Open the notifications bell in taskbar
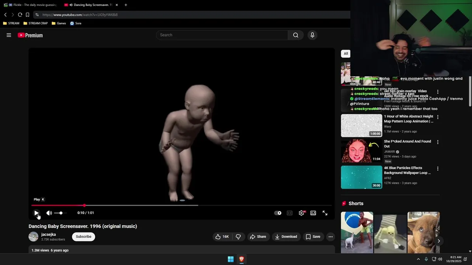 465,259
